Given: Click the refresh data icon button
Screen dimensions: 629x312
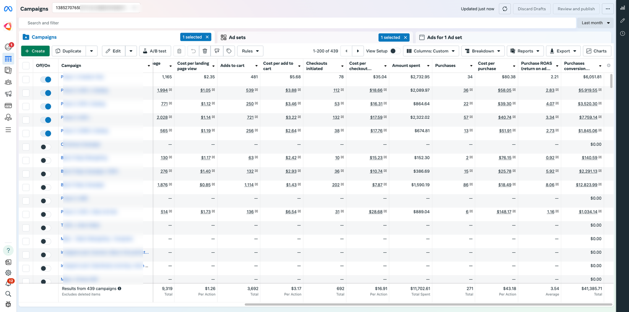Looking at the screenshot, I should (x=505, y=9).
